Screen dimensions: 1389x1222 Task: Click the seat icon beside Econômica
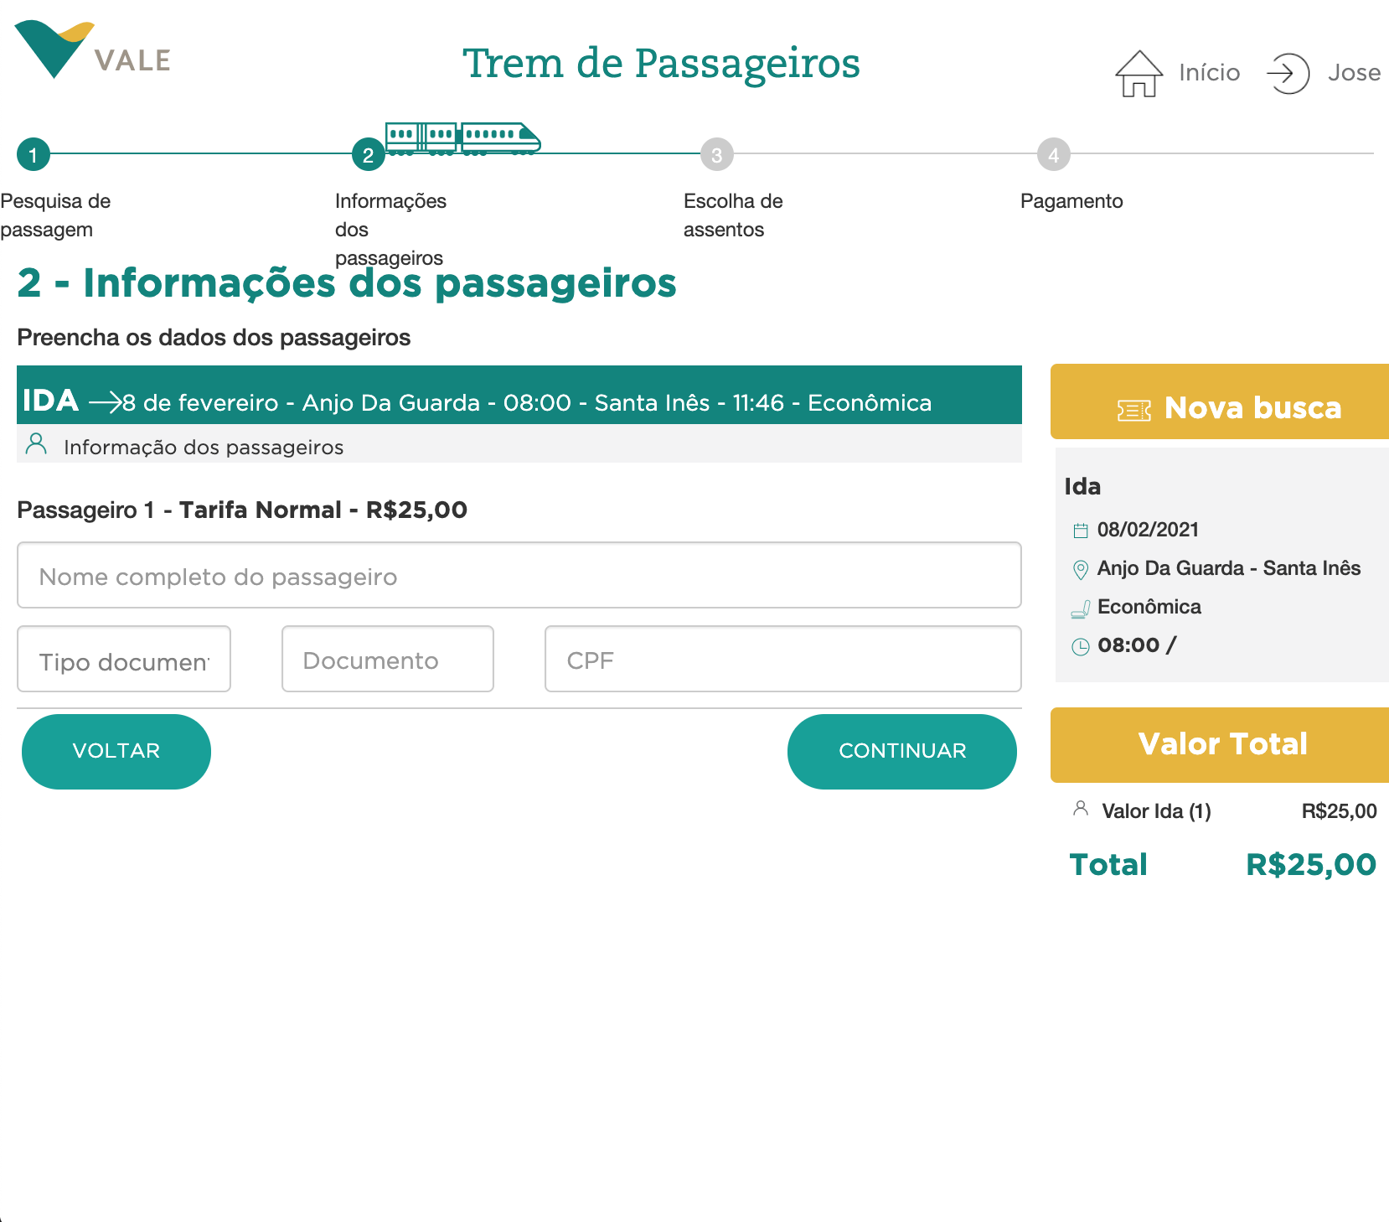[x=1081, y=609]
